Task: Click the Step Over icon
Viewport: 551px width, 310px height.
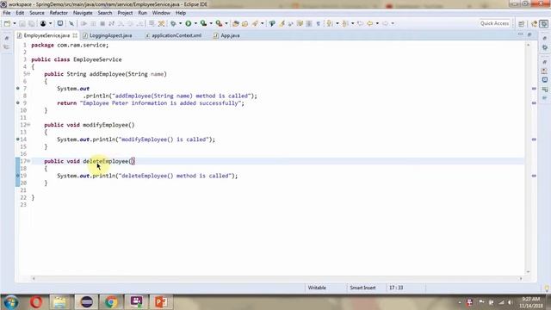Action: pos(130,23)
